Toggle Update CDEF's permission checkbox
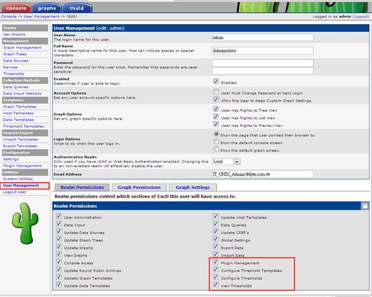The width and height of the screenshot is (372, 297). [216, 231]
